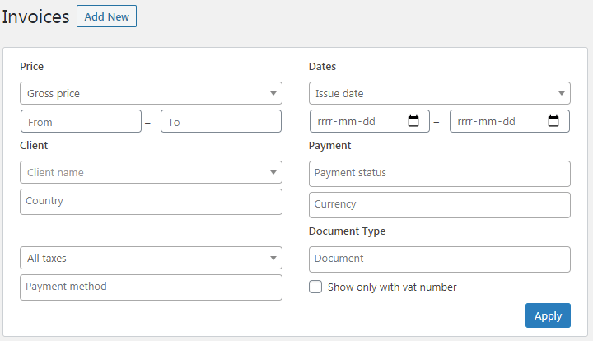Screen dimensions: 593x341
Task: Open the Issue date dropdown
Action: click(440, 93)
